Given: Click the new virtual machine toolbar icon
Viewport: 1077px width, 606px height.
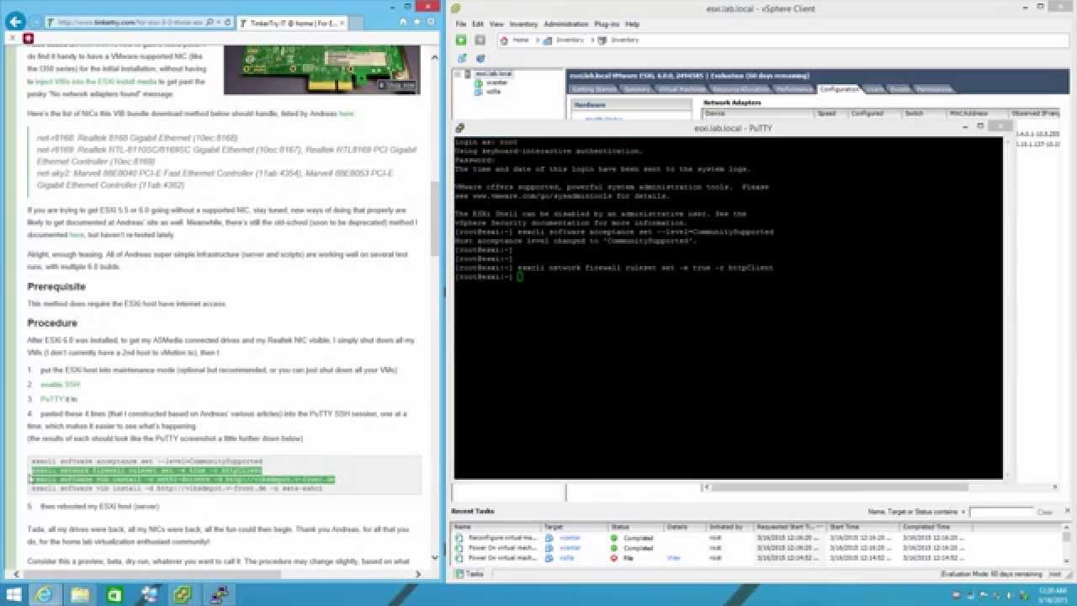Looking at the screenshot, I should 462,58.
